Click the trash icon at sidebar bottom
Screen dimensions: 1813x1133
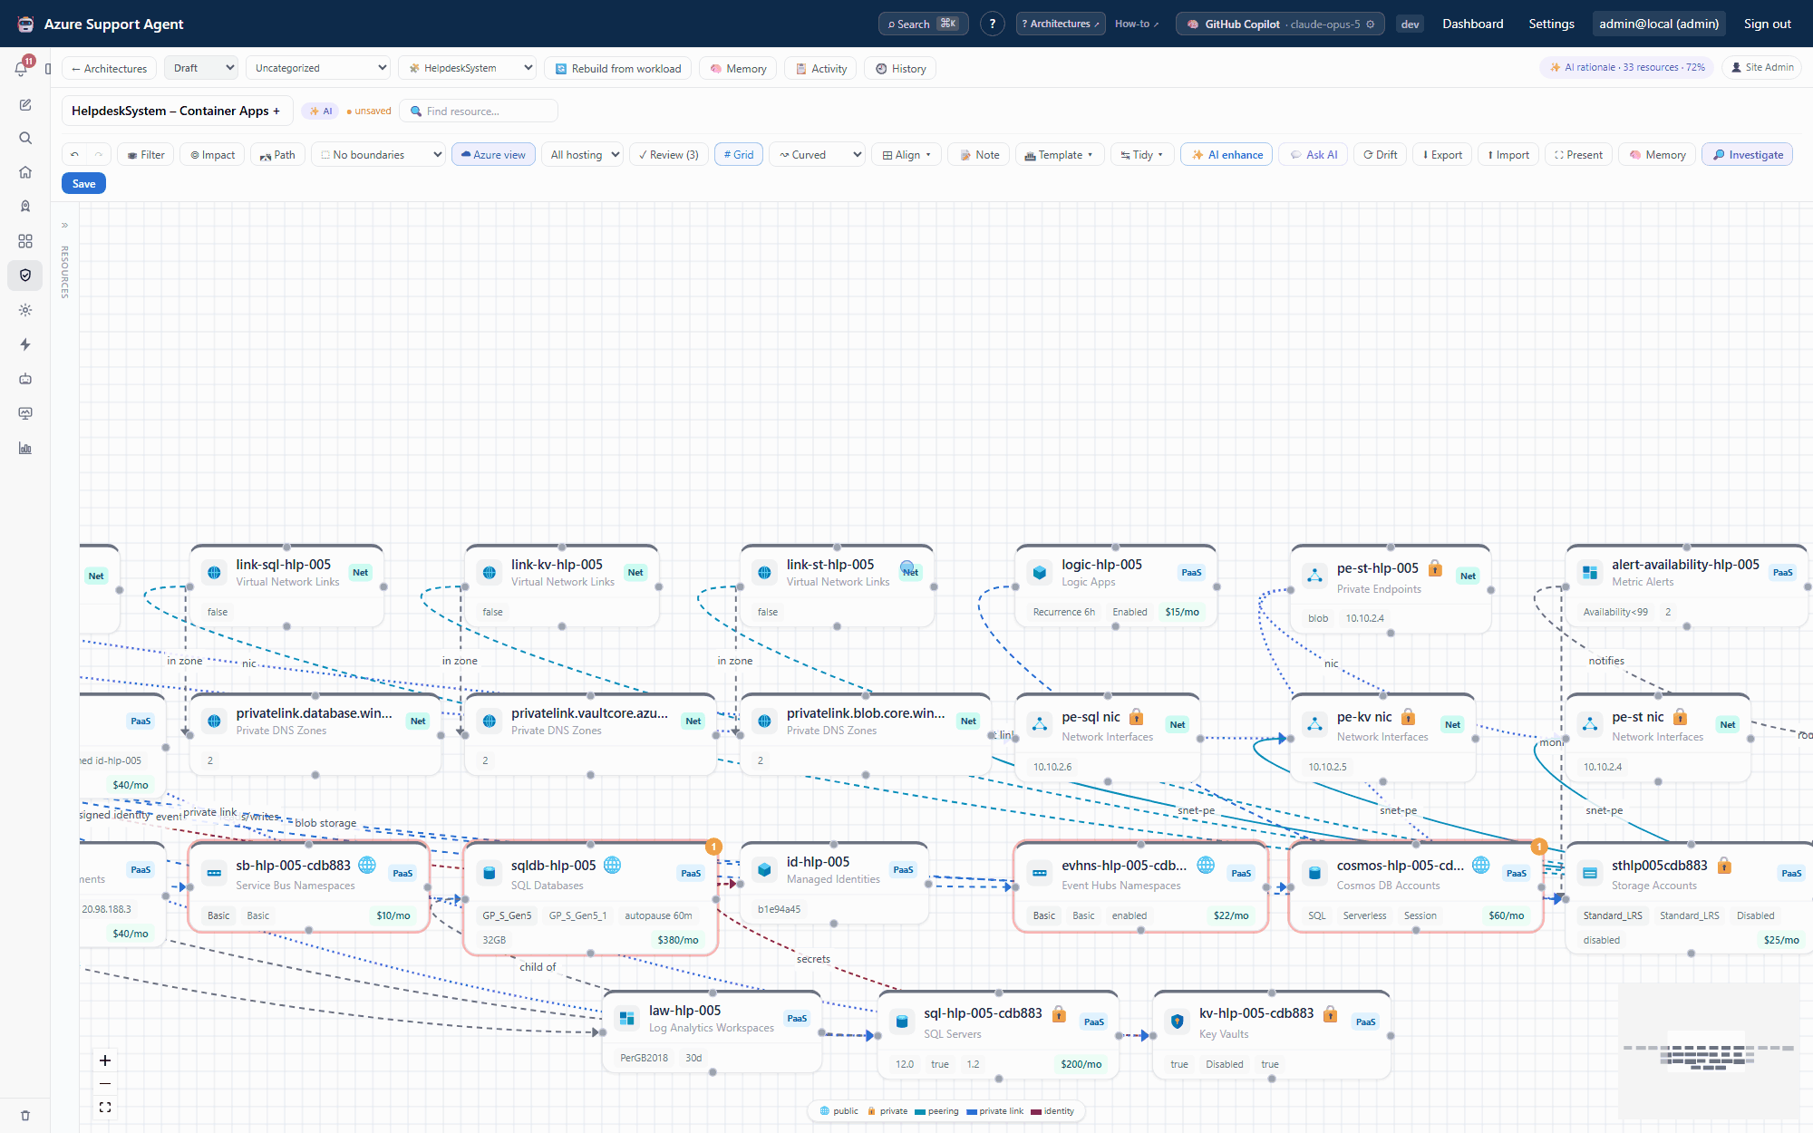tap(25, 1116)
